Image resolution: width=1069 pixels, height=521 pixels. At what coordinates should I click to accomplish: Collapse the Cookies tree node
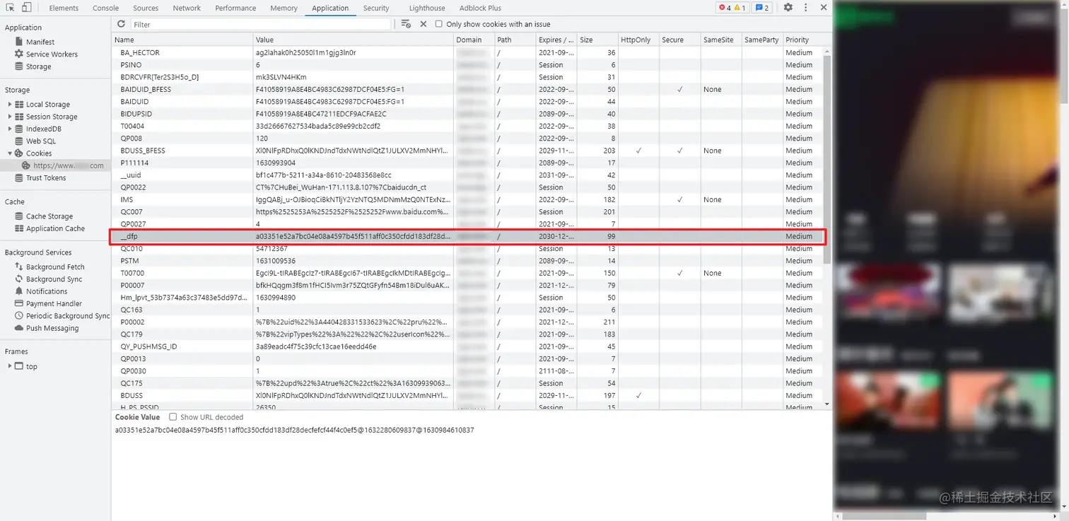(x=10, y=153)
